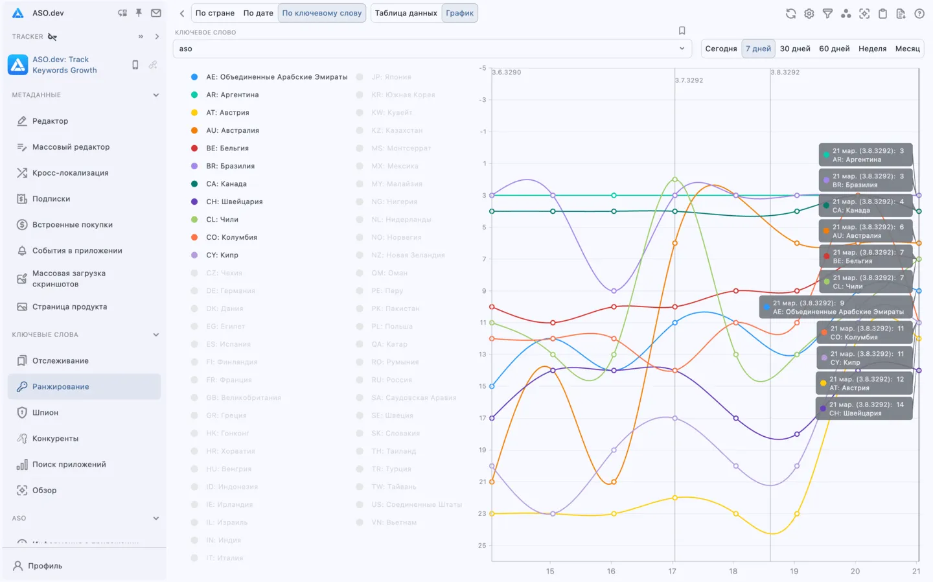933x582 pixels.
Task: Select the 30 дней time range
Action: pyautogui.click(x=795, y=49)
